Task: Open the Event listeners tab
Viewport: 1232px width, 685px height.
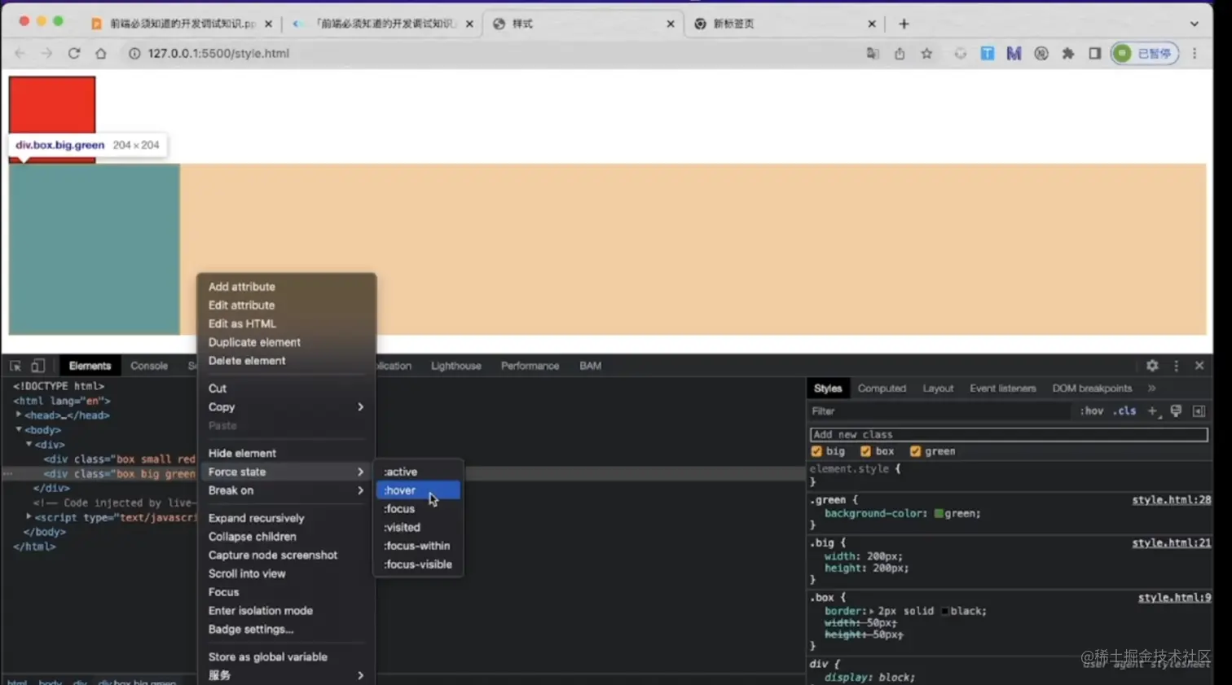Action: click(1003, 389)
